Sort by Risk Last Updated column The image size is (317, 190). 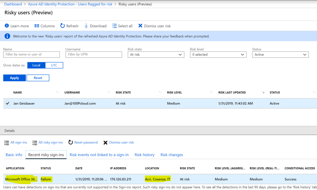click(232, 93)
